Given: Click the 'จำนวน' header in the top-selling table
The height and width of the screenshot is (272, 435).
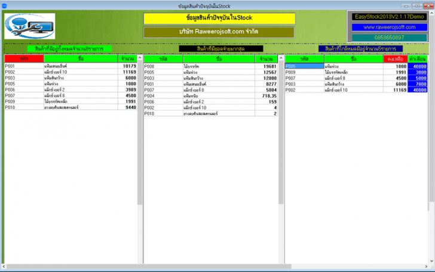Looking at the screenshot, I should [266, 59].
